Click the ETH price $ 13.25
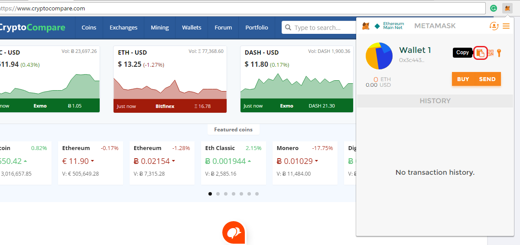Screen dimensions: 520x245 click(x=130, y=64)
